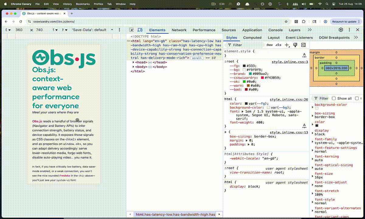View site information icon in address bar
This screenshot has width=365, height=219.
pyautogui.click(x=29, y=22)
